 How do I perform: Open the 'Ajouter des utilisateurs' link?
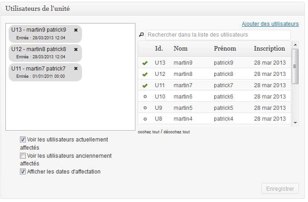[270, 23]
